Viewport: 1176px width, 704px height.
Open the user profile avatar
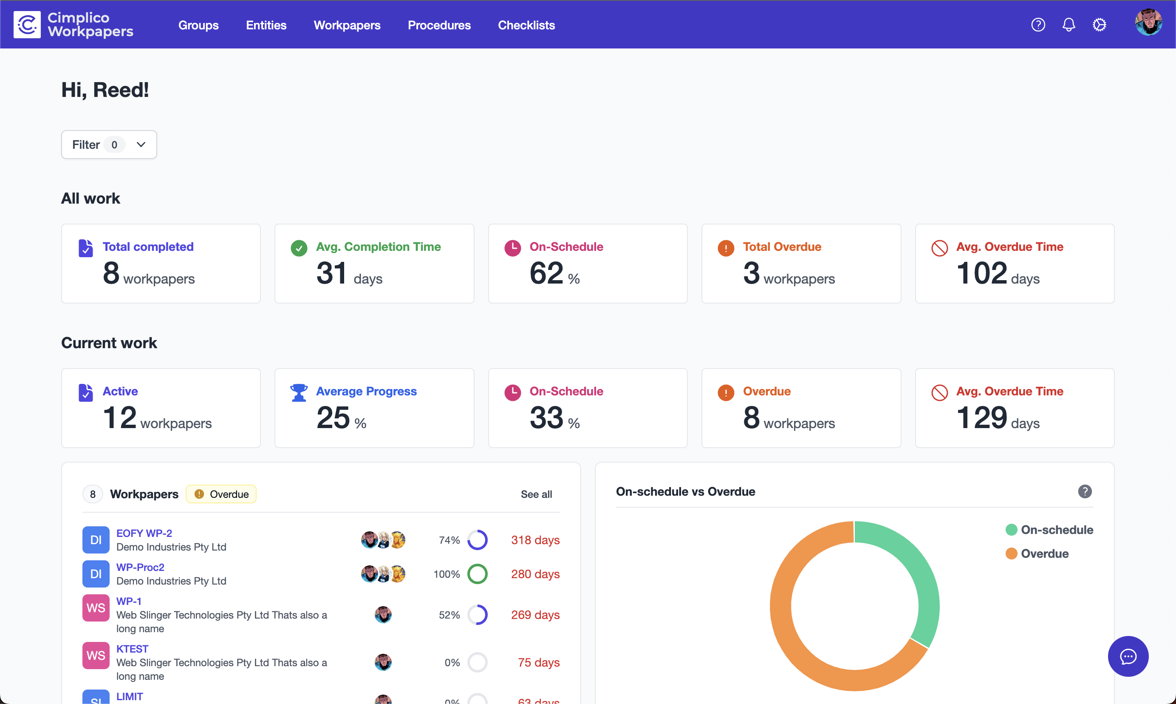pos(1148,22)
